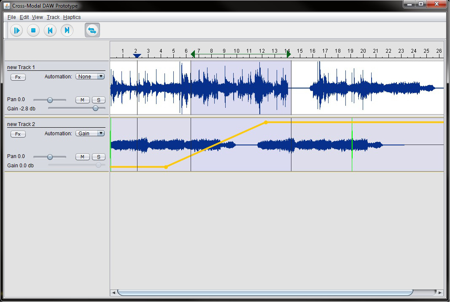Open the Edit menu

click(x=24, y=17)
